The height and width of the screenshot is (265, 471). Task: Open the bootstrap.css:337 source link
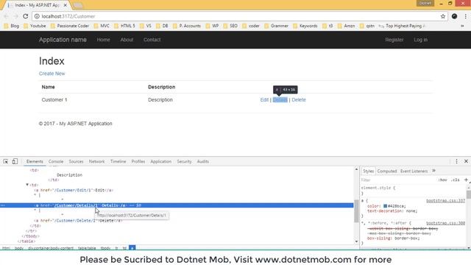445,200
